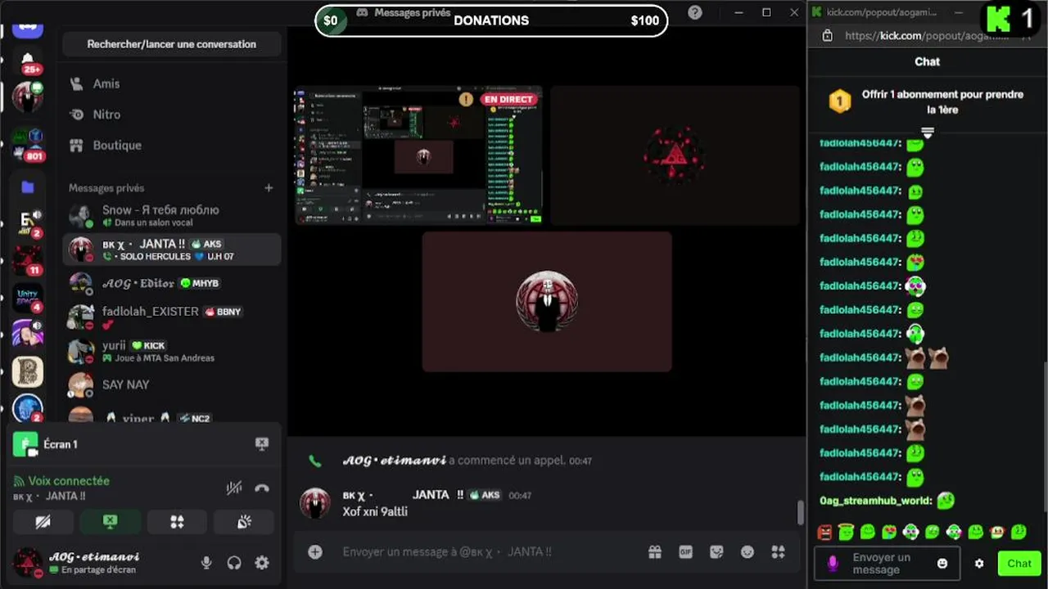The height and width of the screenshot is (589, 1048).
Task: Open the gift icon in message bar
Action: (x=655, y=552)
